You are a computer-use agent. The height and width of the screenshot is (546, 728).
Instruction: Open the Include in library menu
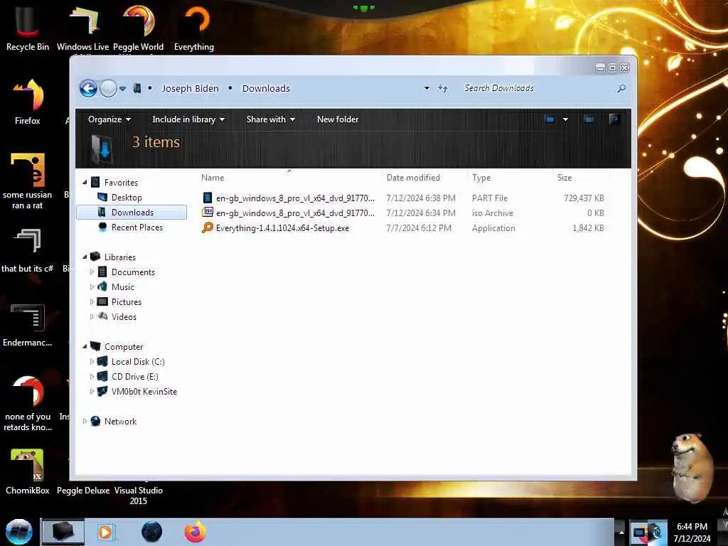(x=188, y=119)
